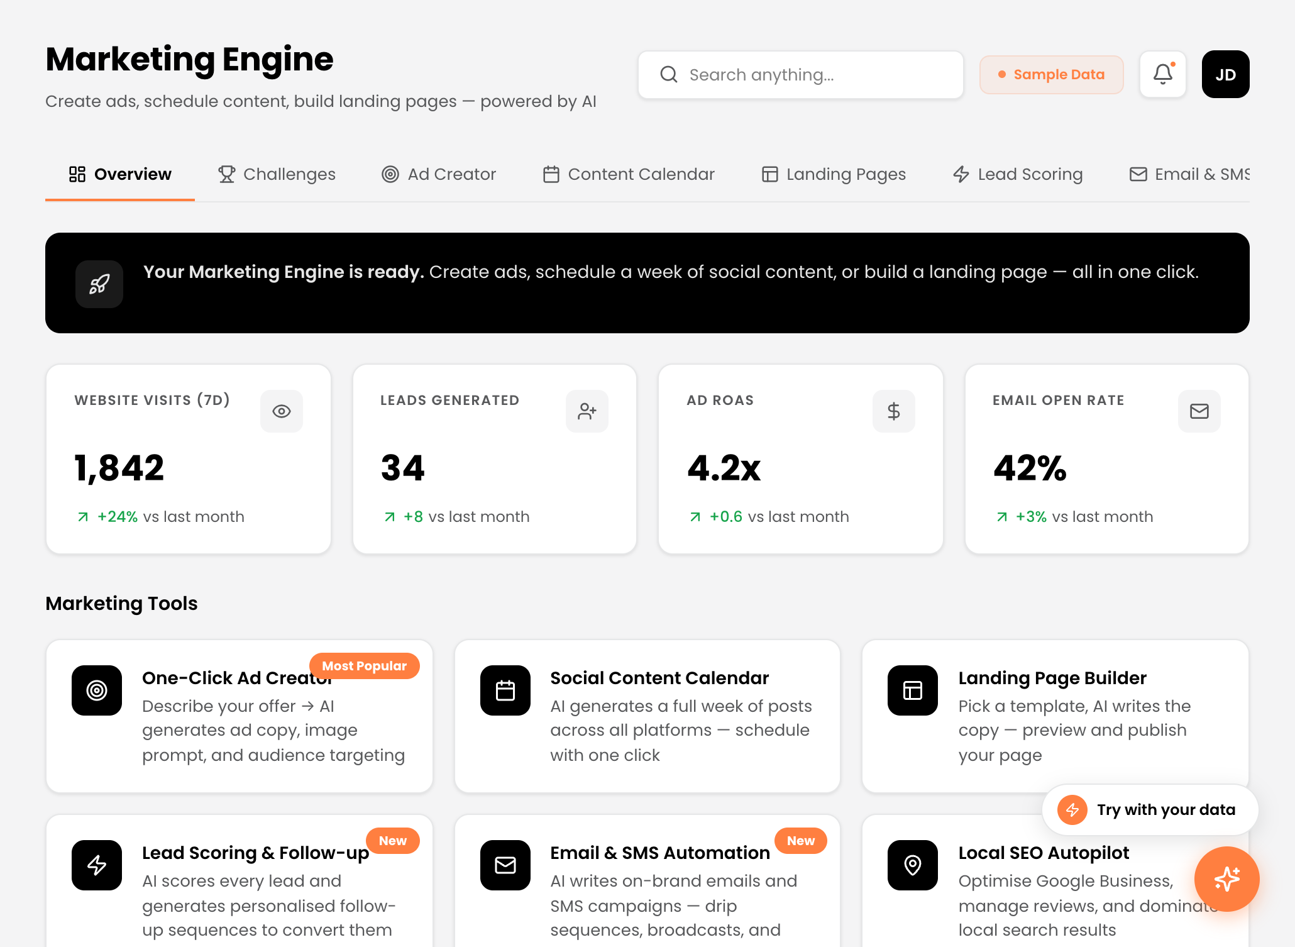This screenshot has height=947, width=1295.
Task: Click the rocket icon in the banner
Action: click(x=99, y=284)
